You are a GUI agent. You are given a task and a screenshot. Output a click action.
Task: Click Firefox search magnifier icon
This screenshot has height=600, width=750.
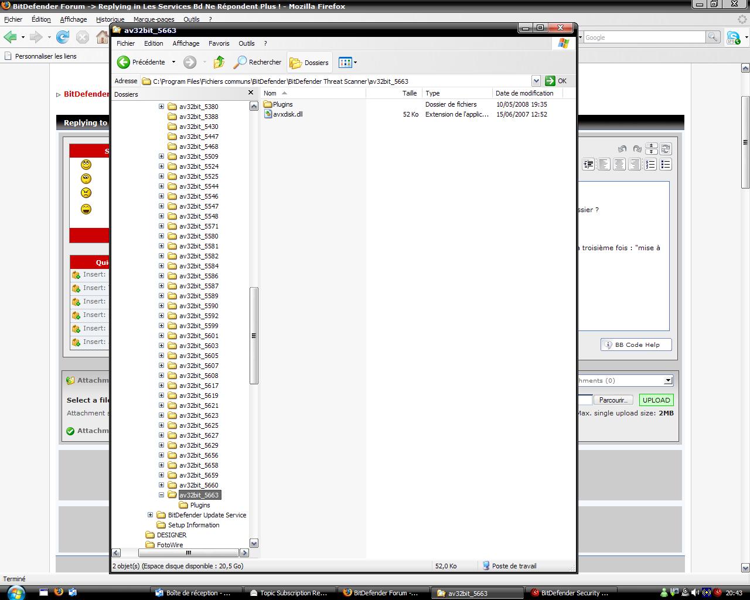713,37
